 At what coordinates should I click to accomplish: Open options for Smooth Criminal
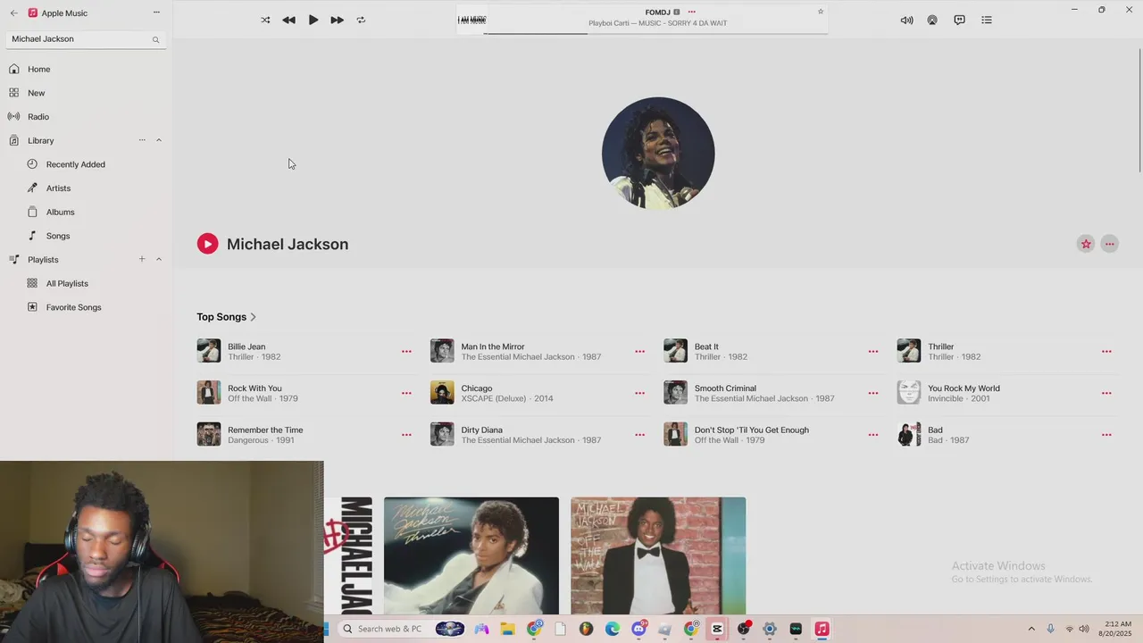tap(873, 393)
